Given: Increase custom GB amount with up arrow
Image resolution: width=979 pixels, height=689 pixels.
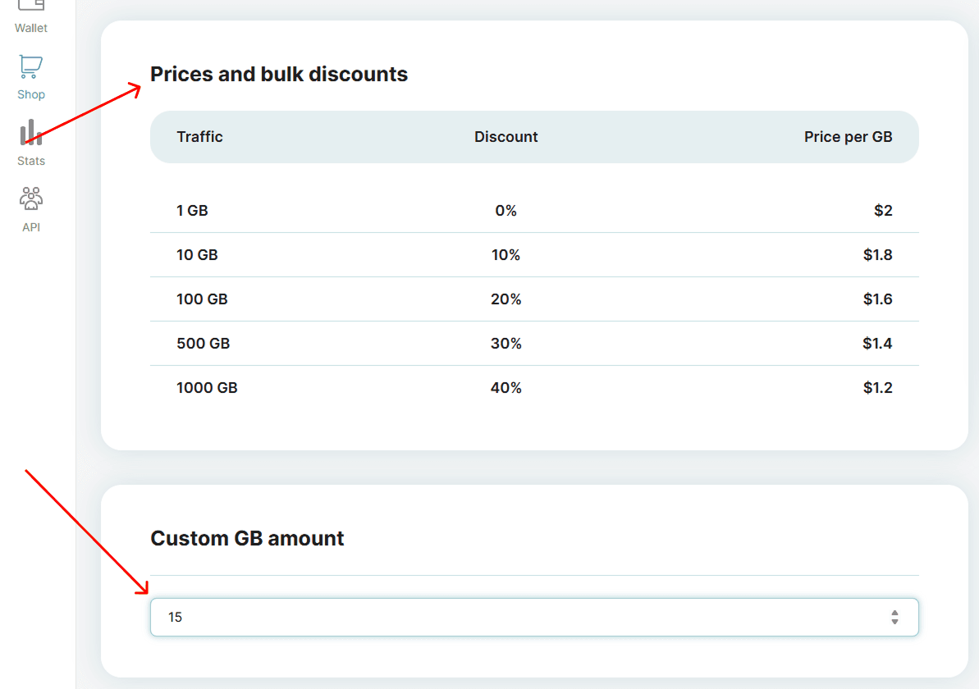Looking at the screenshot, I should [894, 612].
